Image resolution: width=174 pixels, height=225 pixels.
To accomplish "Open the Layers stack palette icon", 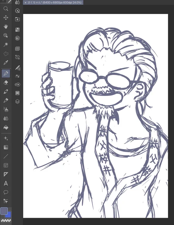I will pyautogui.click(x=17, y=102).
